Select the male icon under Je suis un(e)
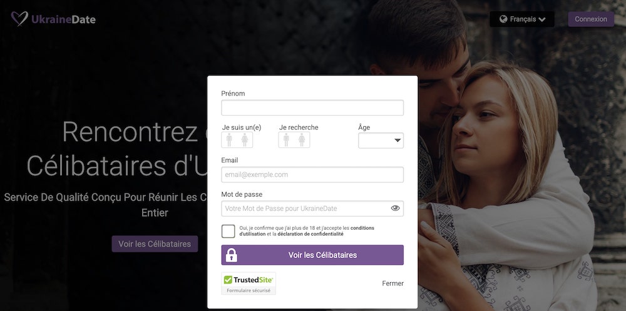Image resolution: width=626 pixels, height=311 pixels. pyautogui.click(x=229, y=140)
